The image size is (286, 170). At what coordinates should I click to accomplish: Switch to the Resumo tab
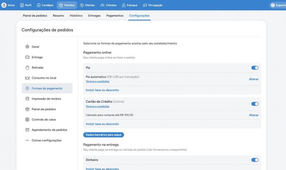pos(58,16)
